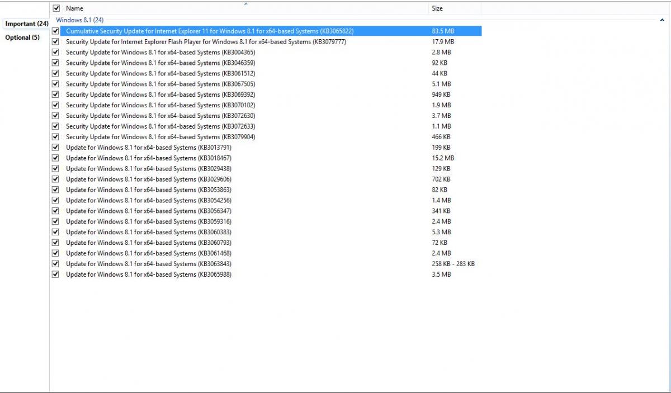Select the Security Update KB3004365 row text

click(160, 53)
